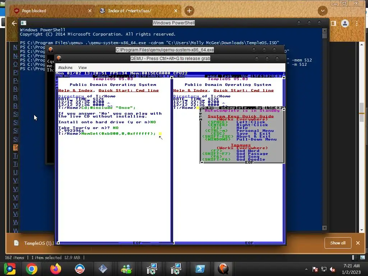The width and height of the screenshot is (368, 276).
Task: Open the blue diamond taskbar app
Action: click(x=102, y=269)
